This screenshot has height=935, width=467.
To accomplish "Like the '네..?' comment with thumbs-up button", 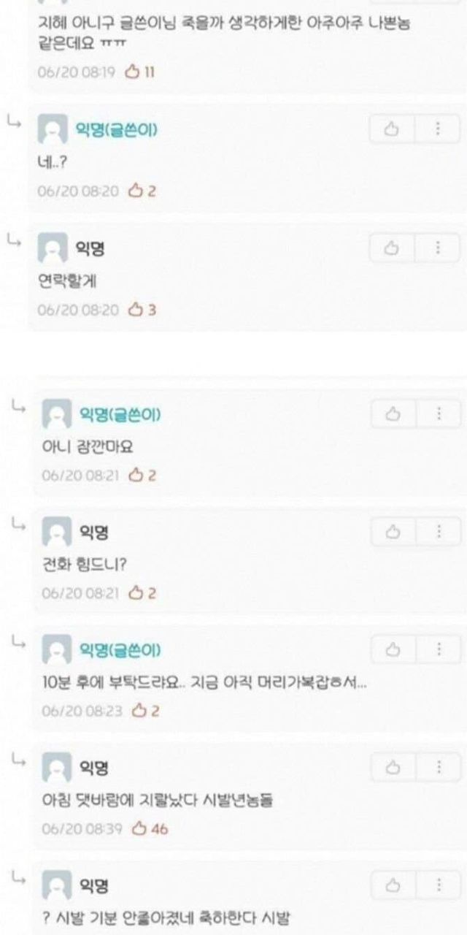I will click(x=392, y=129).
